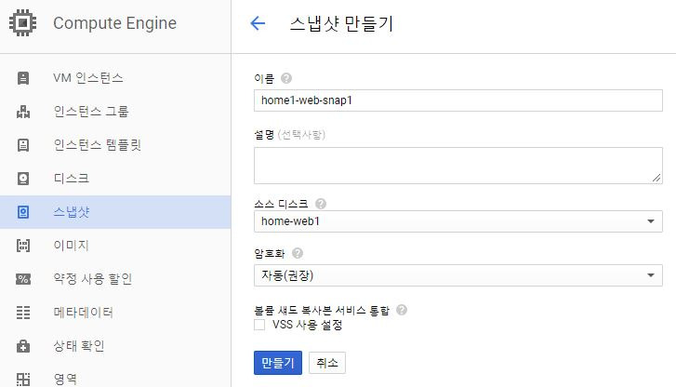Open the 약정 사용 할인 percent icon

23,279
